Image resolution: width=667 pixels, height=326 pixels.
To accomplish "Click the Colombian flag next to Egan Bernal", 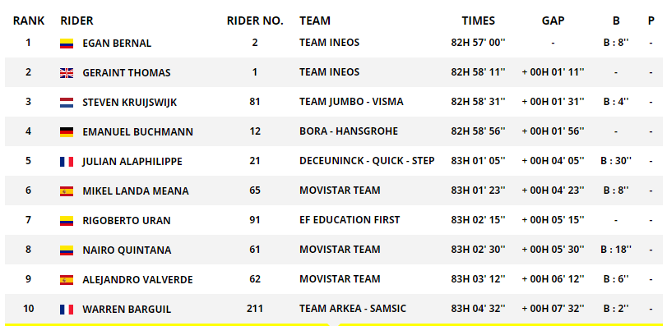I will (x=67, y=44).
